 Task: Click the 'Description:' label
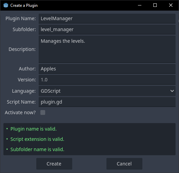coord(22,49)
